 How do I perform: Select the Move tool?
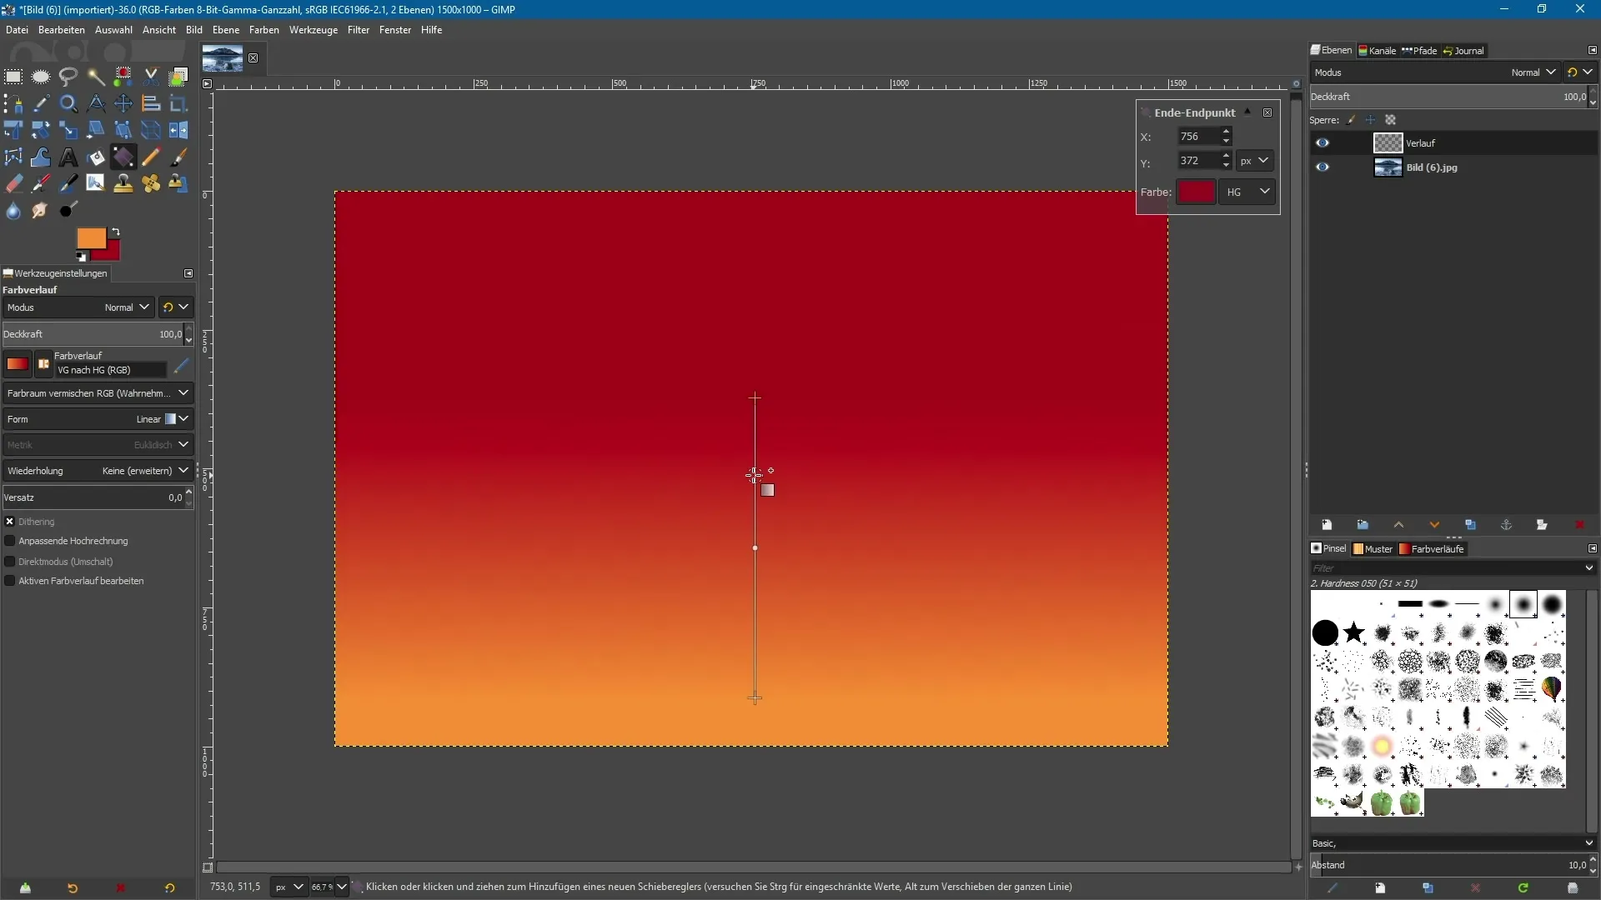[123, 104]
